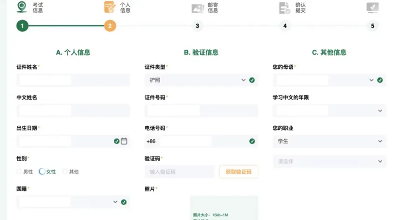Screen dimensions: 393x220
Task: Click the 确认提交 document icon
Action: point(284,8)
